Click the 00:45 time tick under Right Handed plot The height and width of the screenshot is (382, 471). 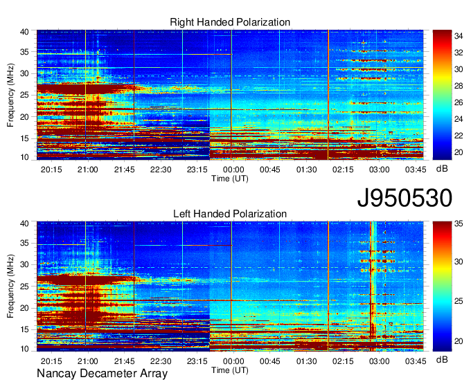[x=269, y=170]
